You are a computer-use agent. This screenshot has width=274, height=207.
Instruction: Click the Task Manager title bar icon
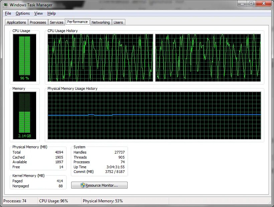(6, 5)
